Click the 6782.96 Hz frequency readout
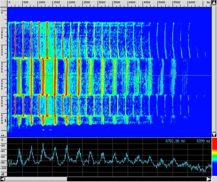Viewport: 217px width, 182px height. coord(175,141)
